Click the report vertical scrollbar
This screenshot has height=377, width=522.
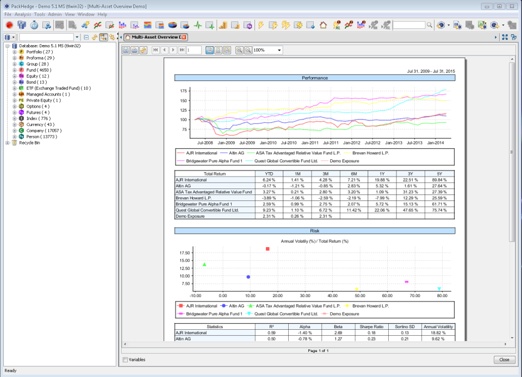pyautogui.click(x=512, y=151)
